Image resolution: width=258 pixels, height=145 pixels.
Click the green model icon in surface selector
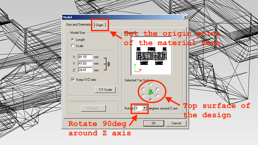click(150, 92)
